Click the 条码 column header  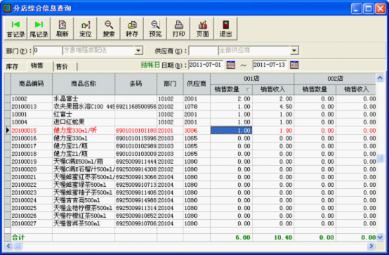136,84
